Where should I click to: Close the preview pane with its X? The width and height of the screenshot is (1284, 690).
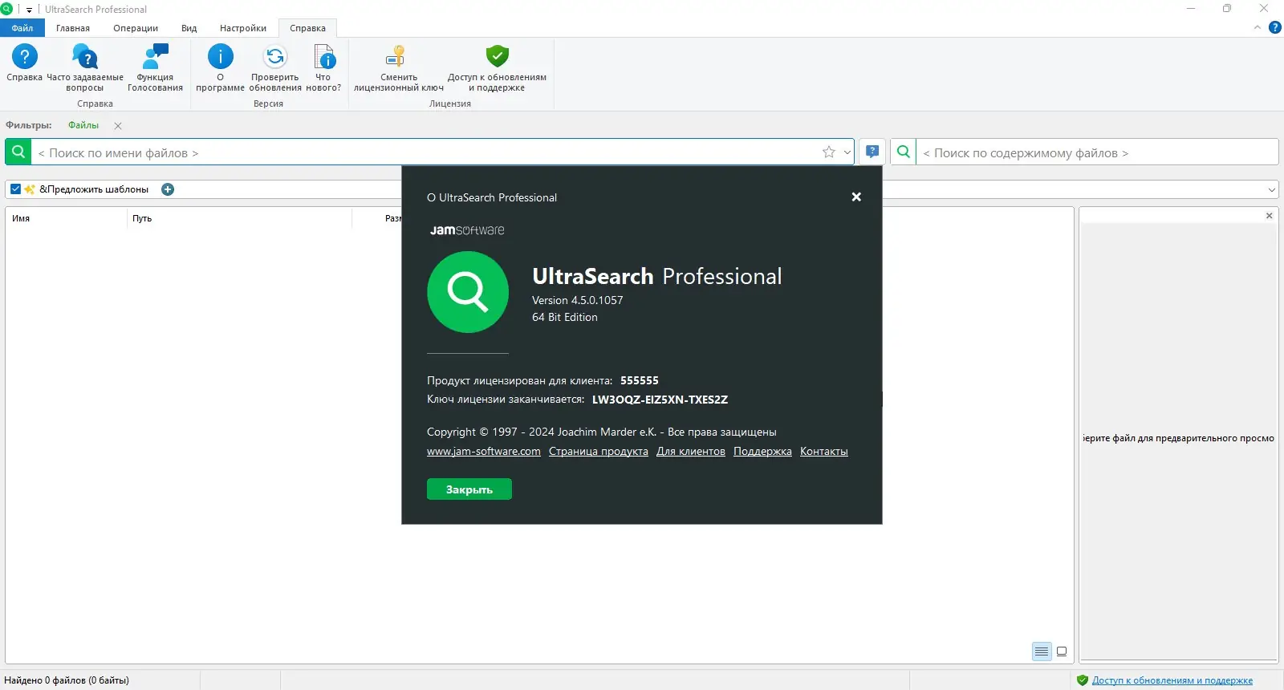[1269, 216]
